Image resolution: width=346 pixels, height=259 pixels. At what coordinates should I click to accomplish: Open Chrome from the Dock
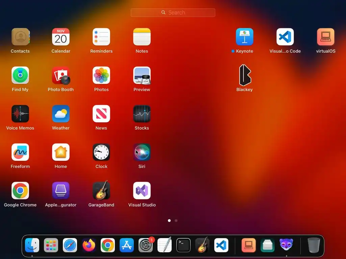[108, 245]
